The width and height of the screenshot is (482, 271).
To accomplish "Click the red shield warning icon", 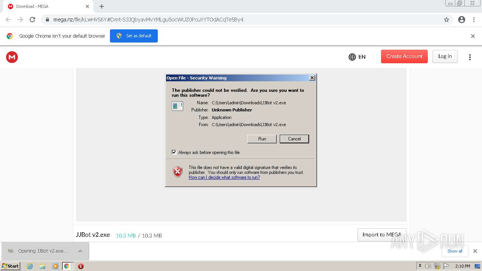I will (x=178, y=172).
